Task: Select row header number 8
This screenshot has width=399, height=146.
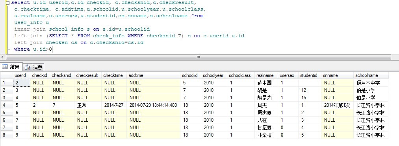Action: [x=7, y=135]
